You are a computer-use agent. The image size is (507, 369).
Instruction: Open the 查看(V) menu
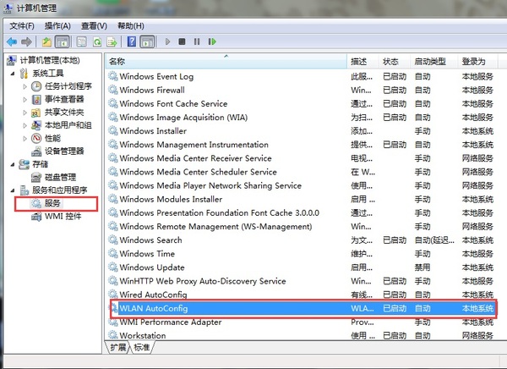point(95,25)
